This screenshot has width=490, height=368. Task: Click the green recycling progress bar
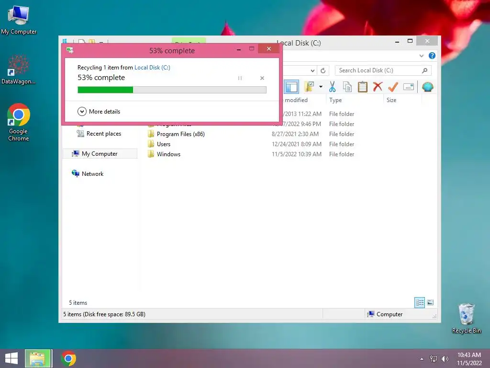[x=172, y=90]
